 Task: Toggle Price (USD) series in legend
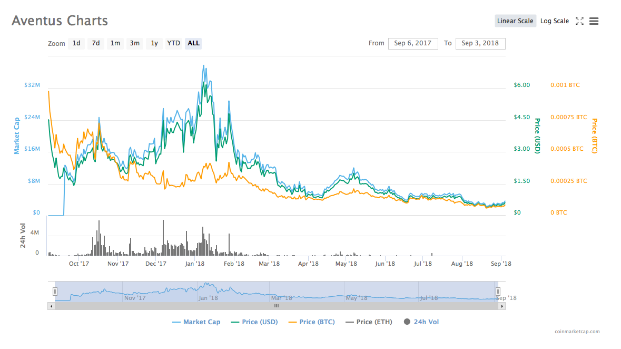(254, 322)
